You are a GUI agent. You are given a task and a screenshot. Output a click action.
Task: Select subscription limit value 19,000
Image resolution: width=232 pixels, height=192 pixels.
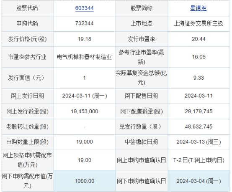(84, 142)
